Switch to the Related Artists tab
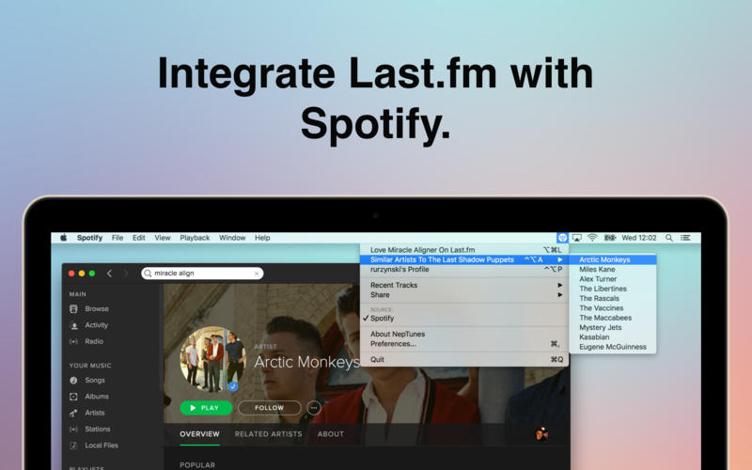This screenshot has width=752, height=470. 268,434
